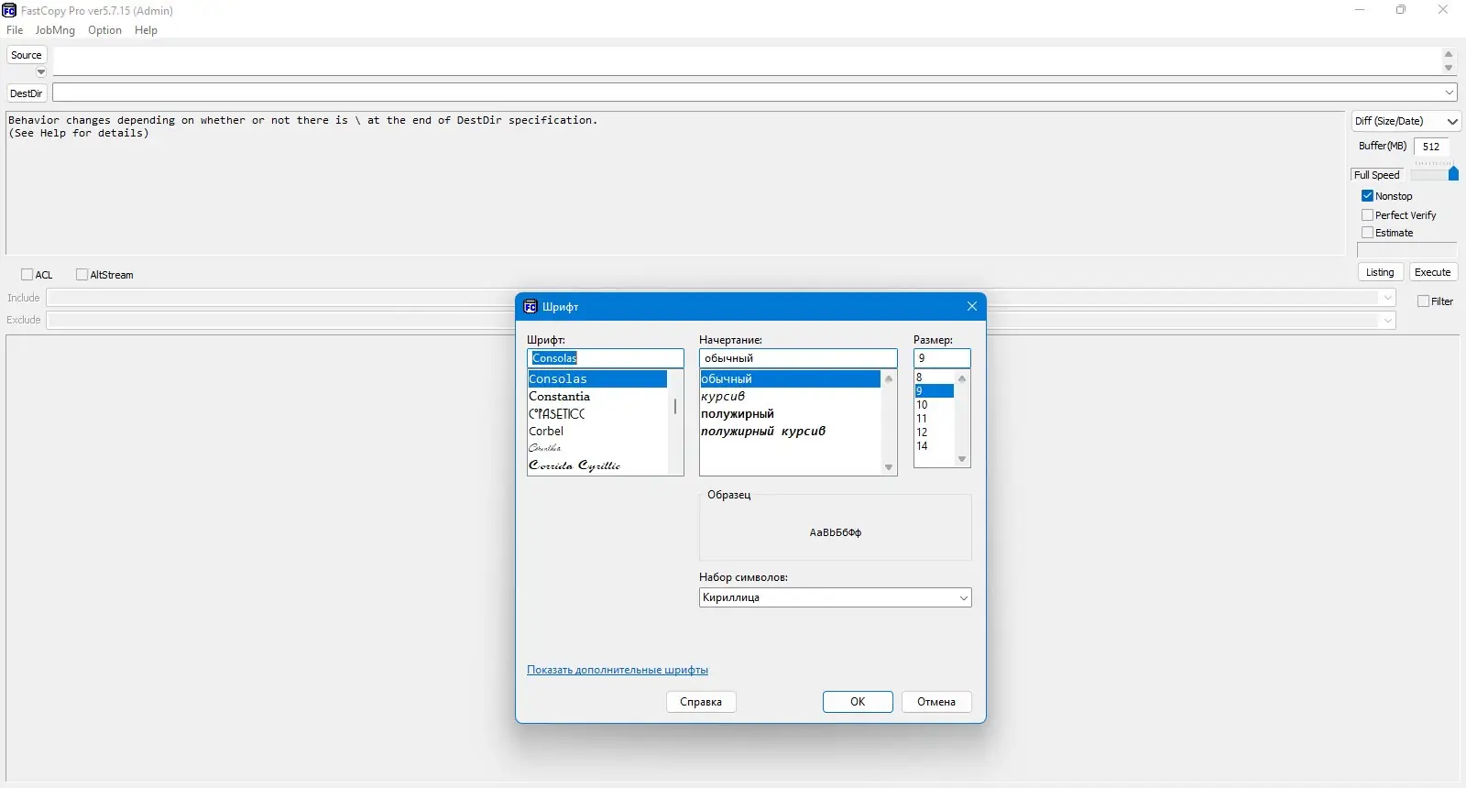This screenshot has height=788, width=1466.
Task: Click the Execute button
Action: click(x=1432, y=272)
